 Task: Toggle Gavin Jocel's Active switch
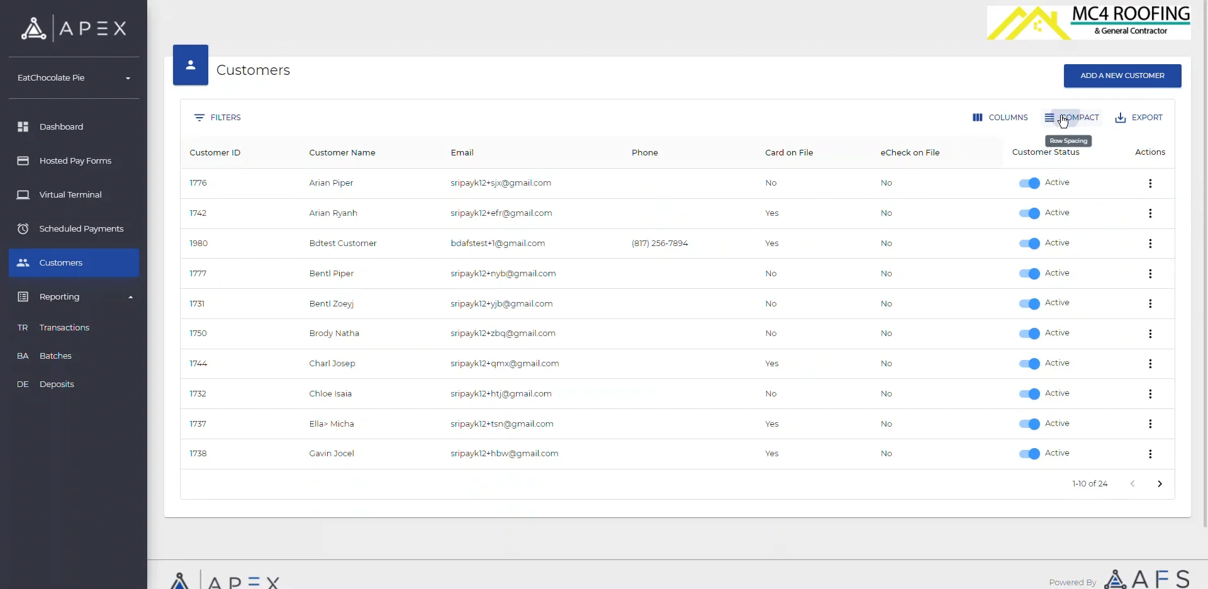click(1030, 454)
